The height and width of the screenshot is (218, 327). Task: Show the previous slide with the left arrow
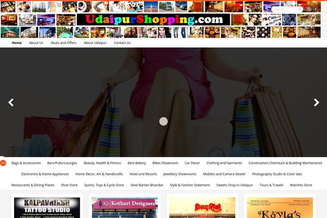(11, 102)
